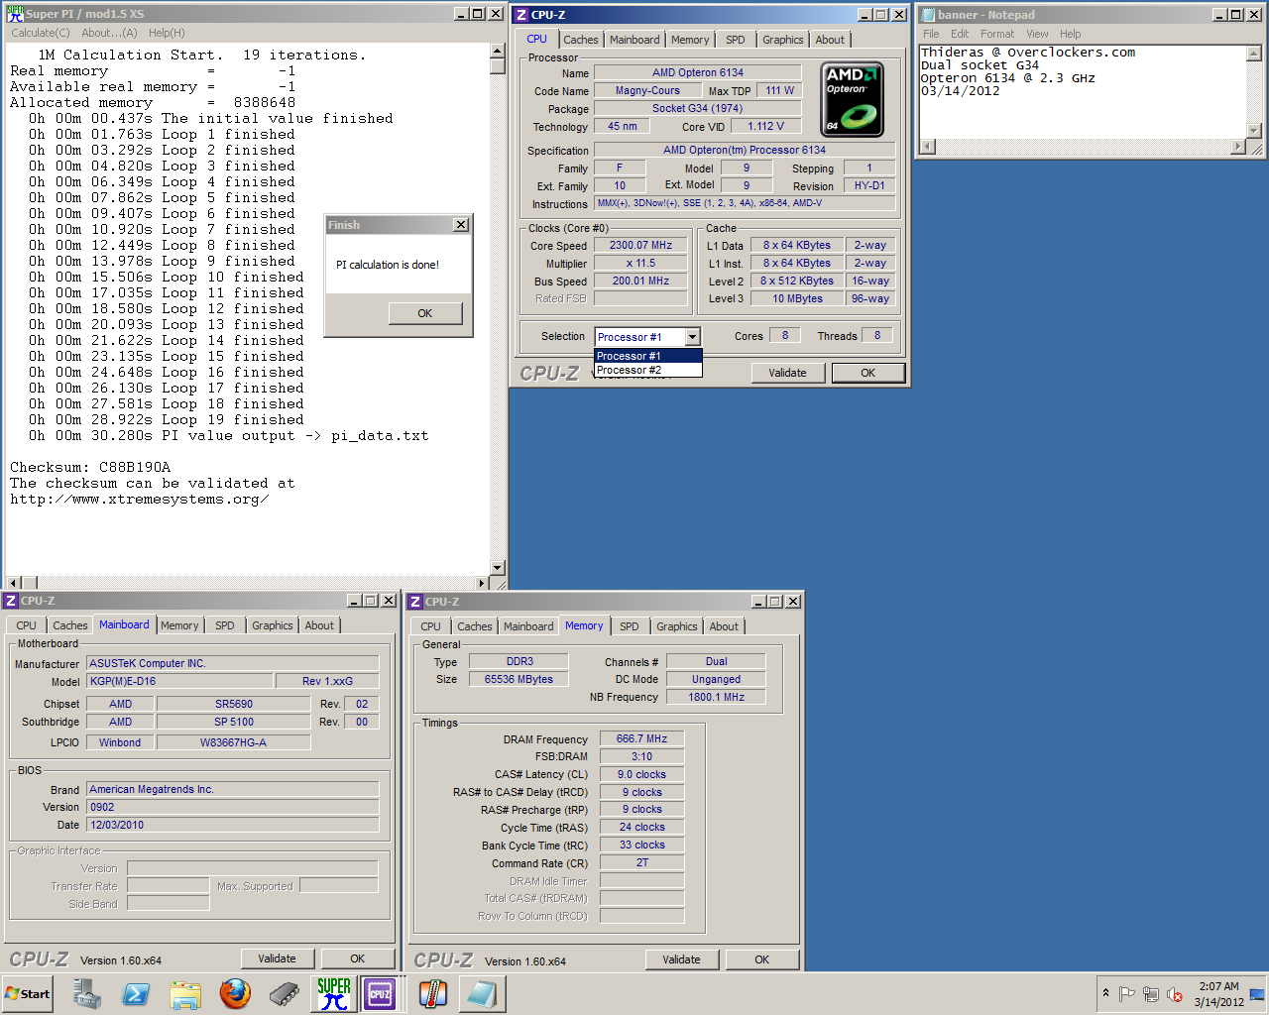This screenshot has height=1015, width=1269.
Task: Select Processor #1 in dropdown list
Action: tap(648, 356)
